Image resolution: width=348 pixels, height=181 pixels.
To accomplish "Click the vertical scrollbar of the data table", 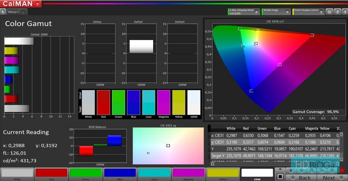I will [341, 146].
